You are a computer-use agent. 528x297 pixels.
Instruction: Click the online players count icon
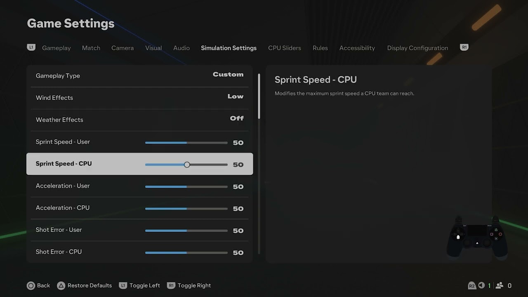(x=500, y=285)
